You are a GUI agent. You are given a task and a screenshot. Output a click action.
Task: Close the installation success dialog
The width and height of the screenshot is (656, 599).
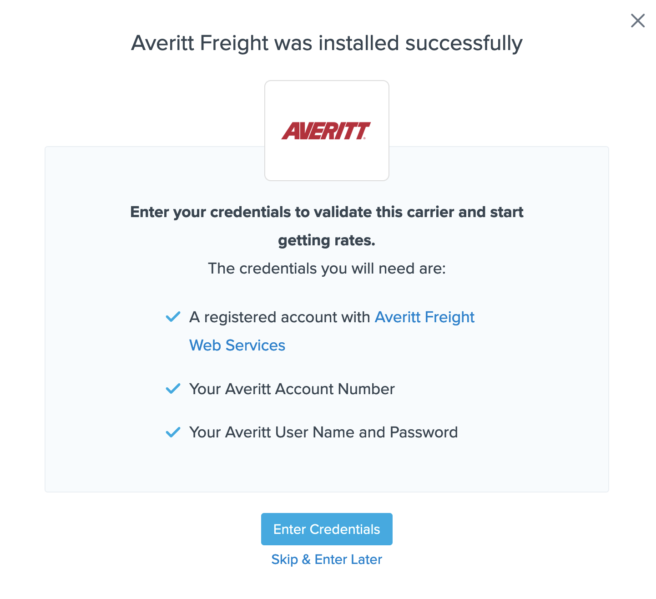637,20
